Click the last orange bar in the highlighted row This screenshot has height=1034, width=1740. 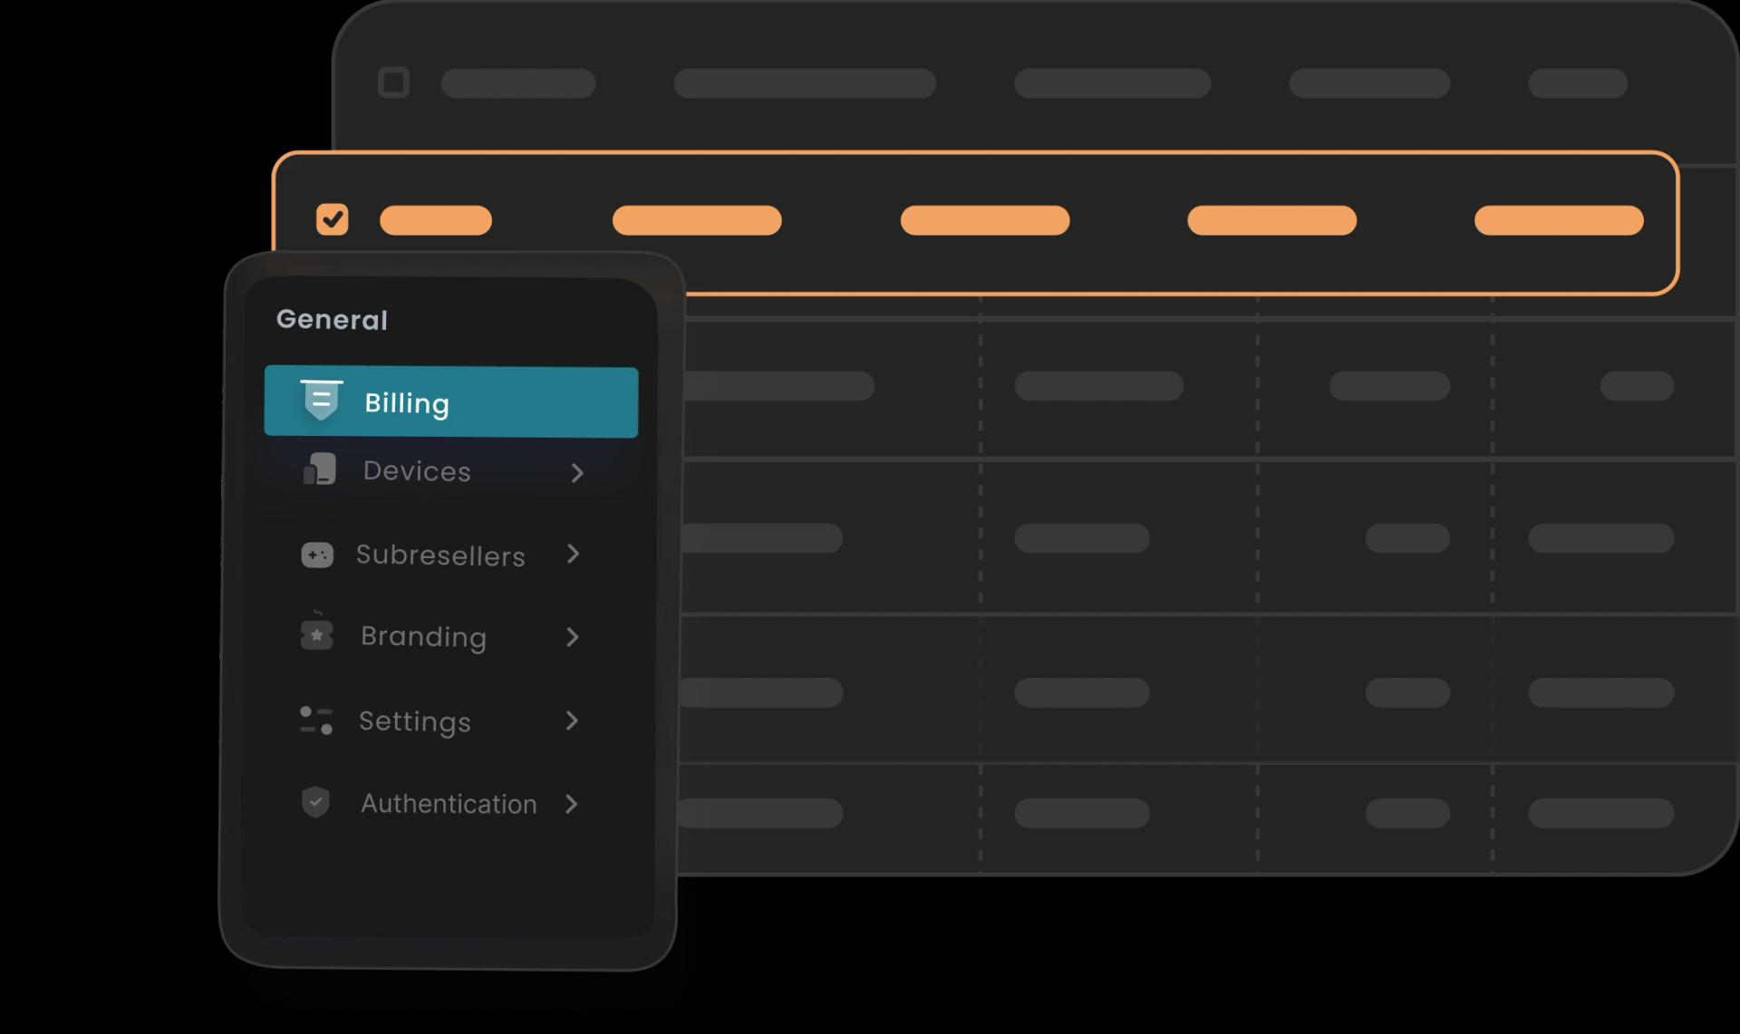pyautogui.click(x=1559, y=218)
